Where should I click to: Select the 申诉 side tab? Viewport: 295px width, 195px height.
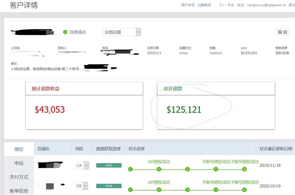tap(19, 163)
